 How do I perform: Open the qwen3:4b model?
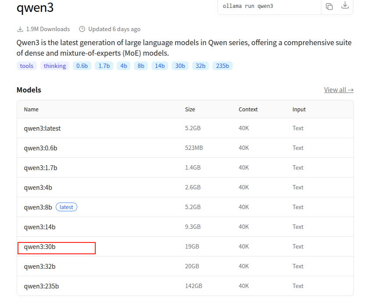point(38,188)
